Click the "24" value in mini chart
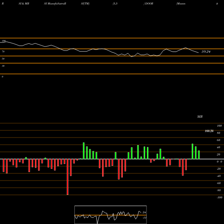The width and height of the screenshot is (224, 224). [x=144, y=212]
